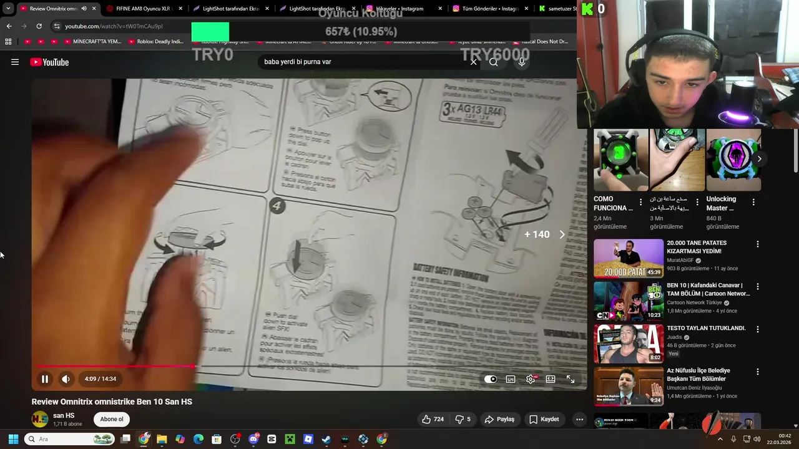Open options for TESTO TAYLAN TUTUKLANDI video
Viewport: 799px width, 449px height.
point(757,329)
